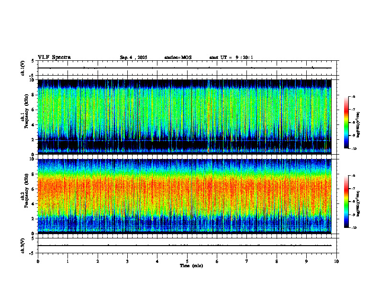Click the ch.1(V) waveform trace line
This screenshot has height=293, width=379.
185,68
